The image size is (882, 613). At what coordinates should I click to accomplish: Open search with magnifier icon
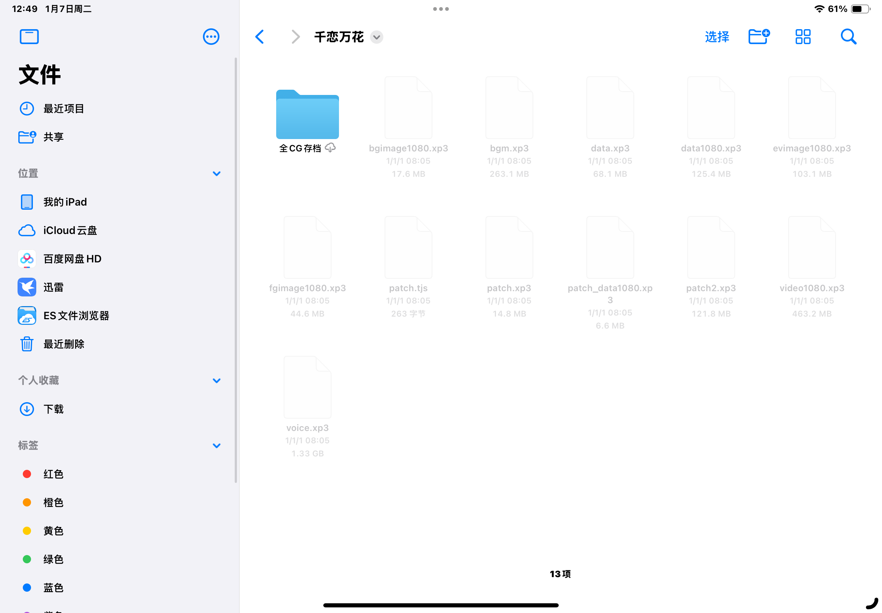point(848,37)
